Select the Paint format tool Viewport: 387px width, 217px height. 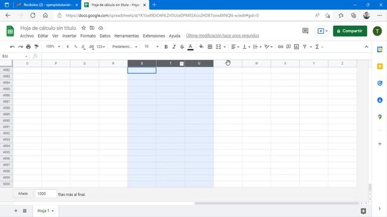[36, 47]
